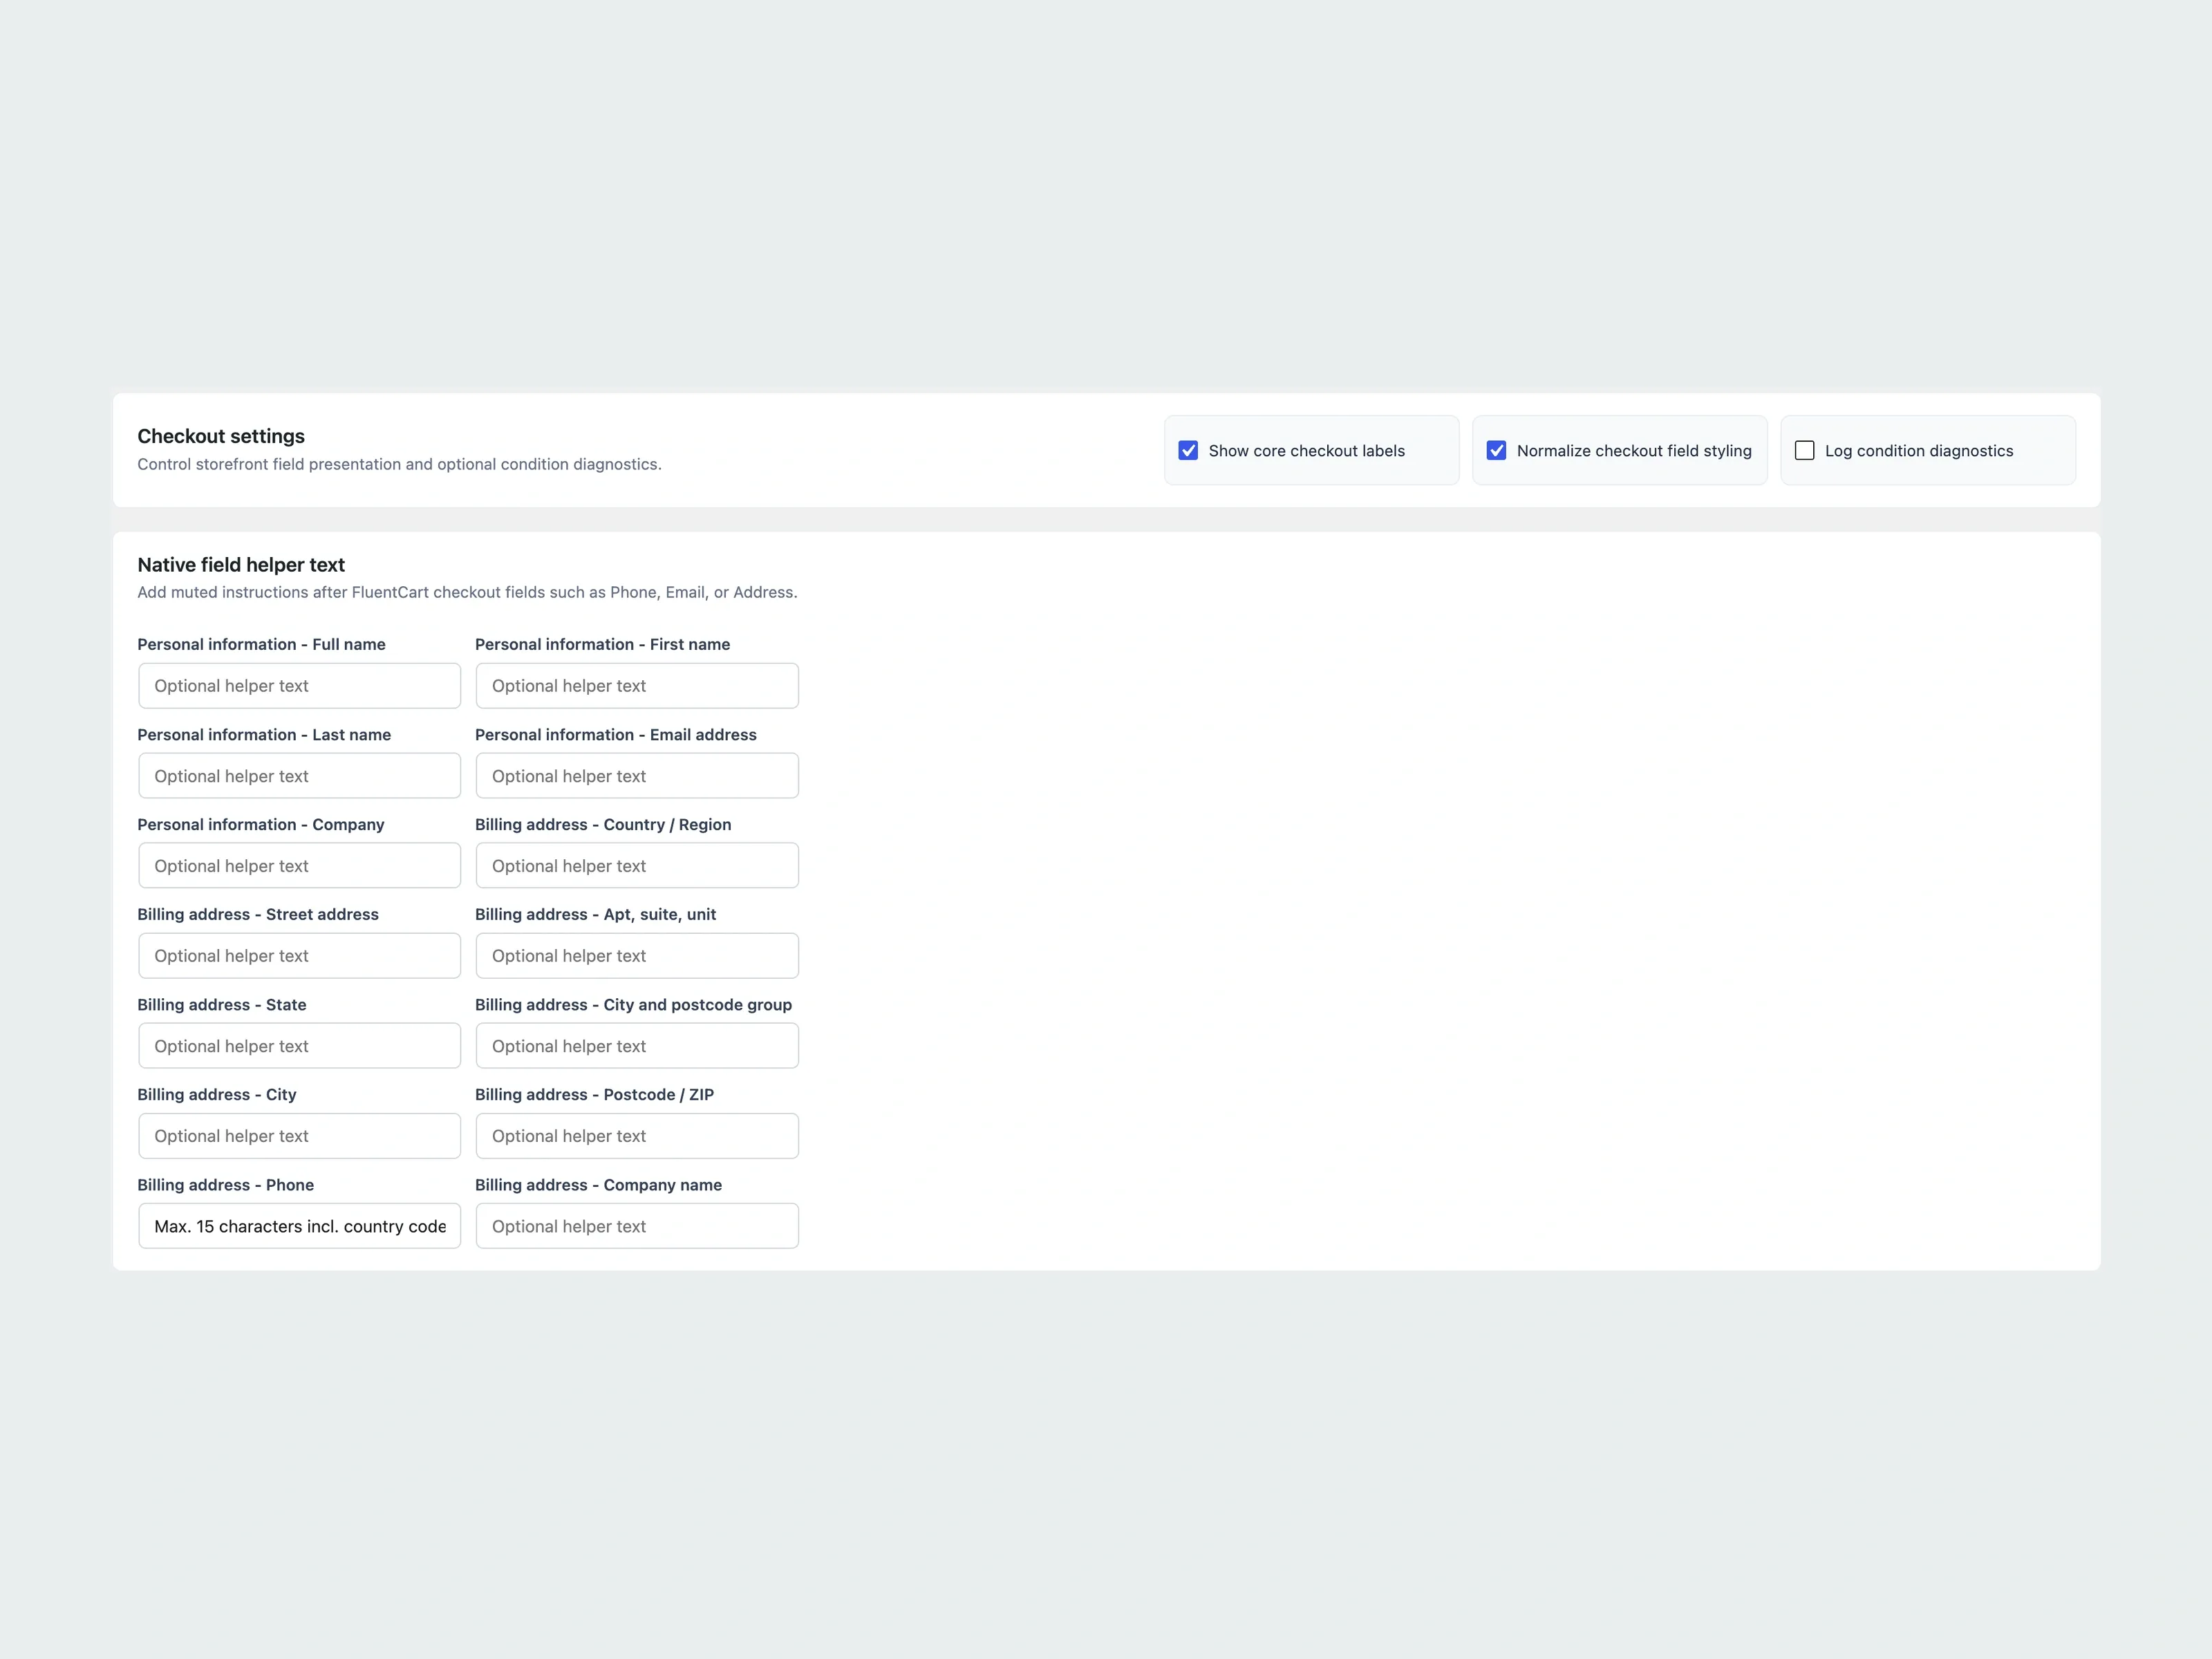
Task: Focus Personal information Company helper input
Action: (299, 865)
